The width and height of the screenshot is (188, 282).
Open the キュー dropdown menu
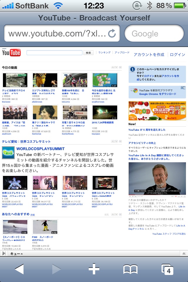[x=16, y=254]
